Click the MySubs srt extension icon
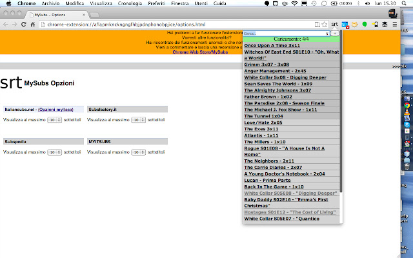Viewport: 413px width, 258px height. click(335, 24)
